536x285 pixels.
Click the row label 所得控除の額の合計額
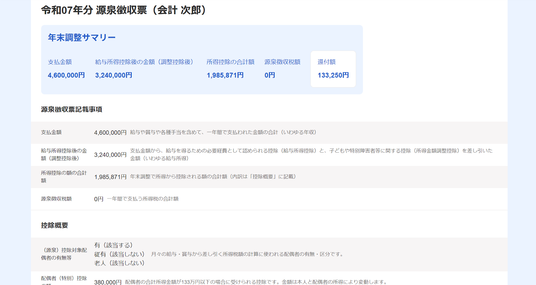64,177
